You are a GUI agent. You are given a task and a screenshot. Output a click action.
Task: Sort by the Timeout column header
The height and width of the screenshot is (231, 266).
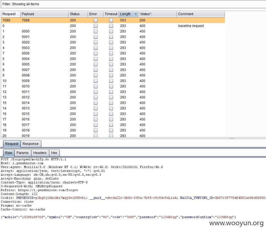click(111, 14)
